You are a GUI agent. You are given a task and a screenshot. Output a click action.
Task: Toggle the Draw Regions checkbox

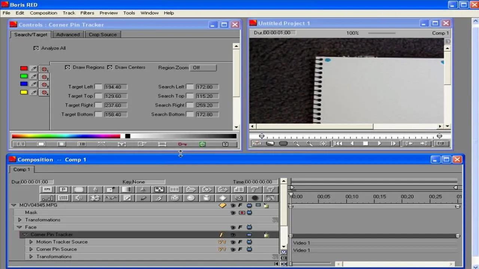point(68,67)
